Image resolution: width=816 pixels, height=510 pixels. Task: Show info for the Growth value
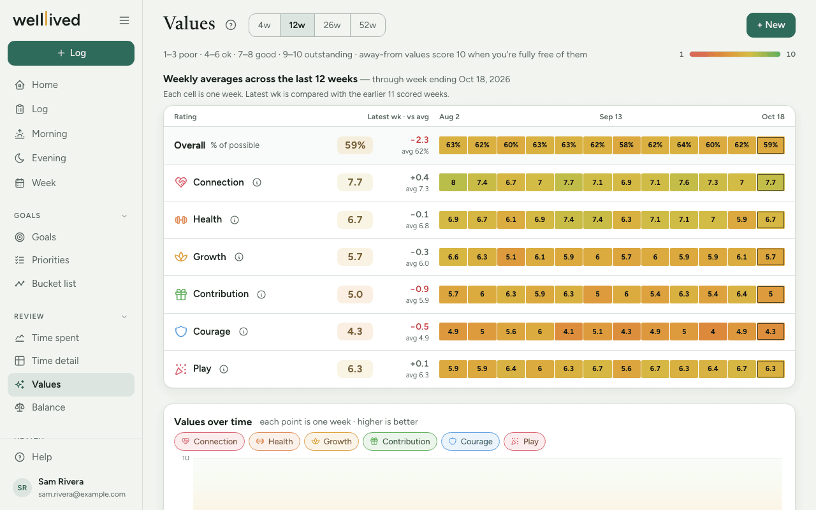239,257
